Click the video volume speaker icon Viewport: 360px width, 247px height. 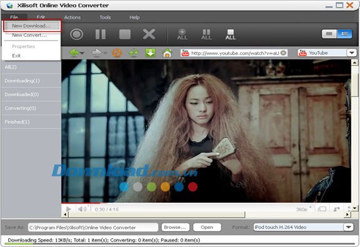coord(82,209)
